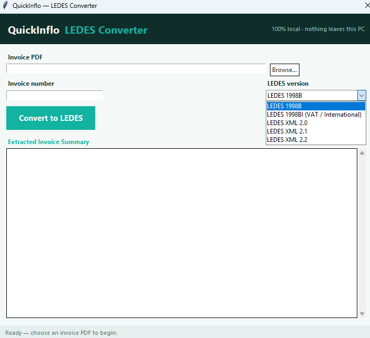Click the '100% local' privacy note
The height and width of the screenshot is (338, 370).
click(x=318, y=29)
